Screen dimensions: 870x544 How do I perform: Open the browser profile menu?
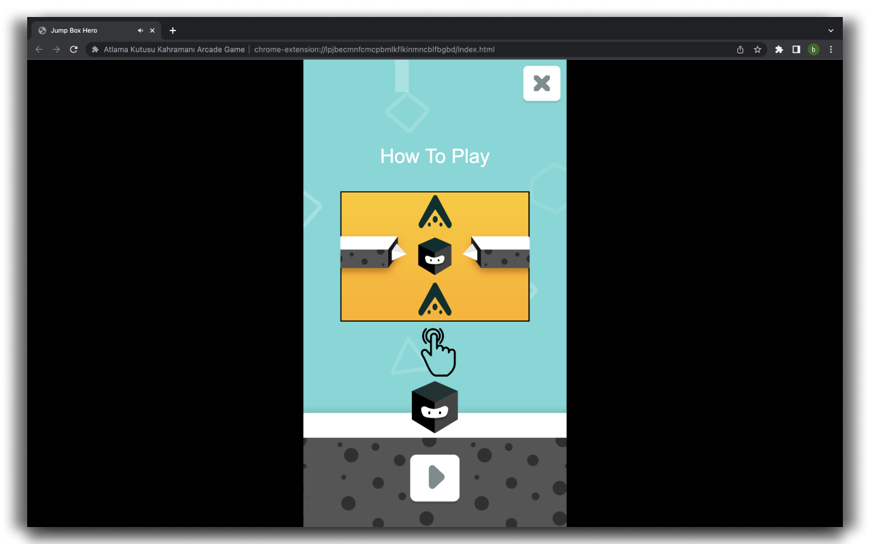tap(814, 49)
